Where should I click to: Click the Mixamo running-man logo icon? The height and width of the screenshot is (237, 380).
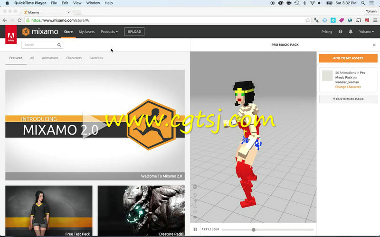click(x=26, y=32)
